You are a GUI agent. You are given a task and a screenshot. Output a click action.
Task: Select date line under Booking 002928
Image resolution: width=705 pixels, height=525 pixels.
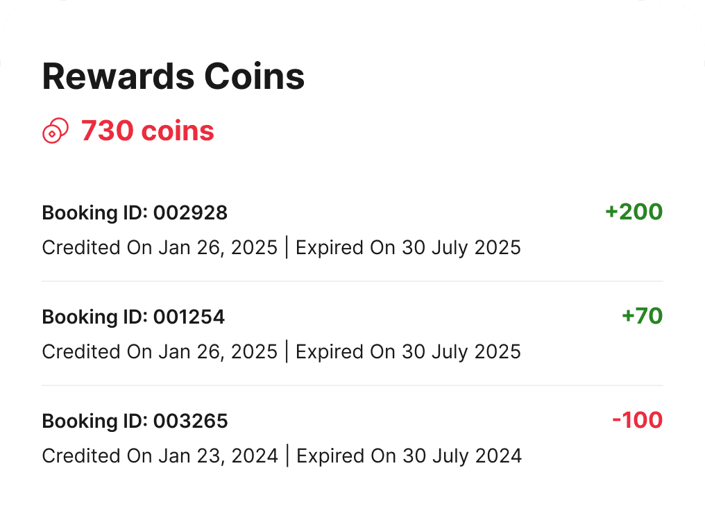click(281, 247)
